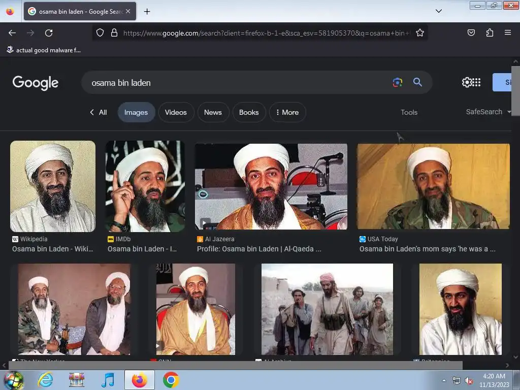
Task: Click the vertical page scrollbar thumb
Action: coord(515,91)
